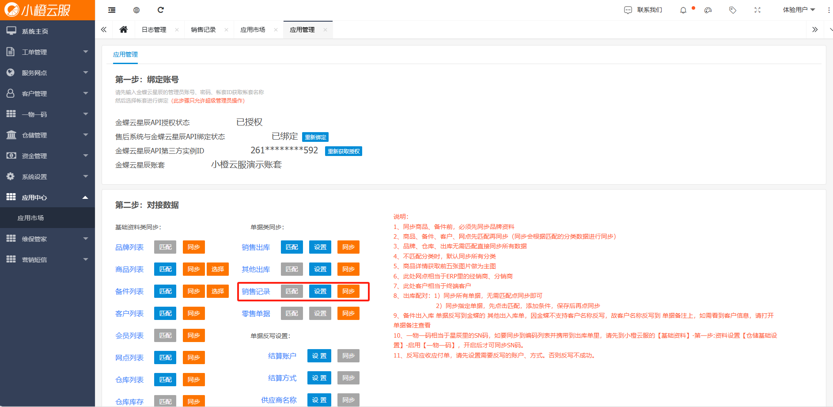The image size is (833, 407).
Task: Expand the 系统设置 sidebar menu
Action: [x=47, y=176]
